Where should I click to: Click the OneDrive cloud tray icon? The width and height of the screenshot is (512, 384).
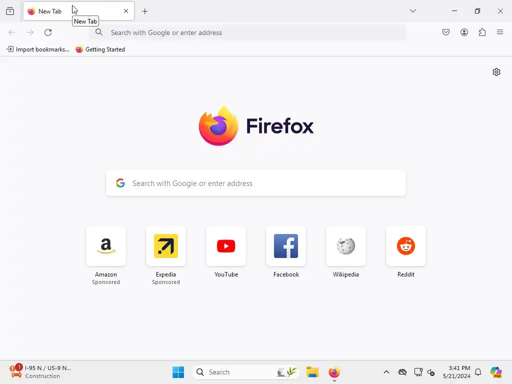[402, 372]
